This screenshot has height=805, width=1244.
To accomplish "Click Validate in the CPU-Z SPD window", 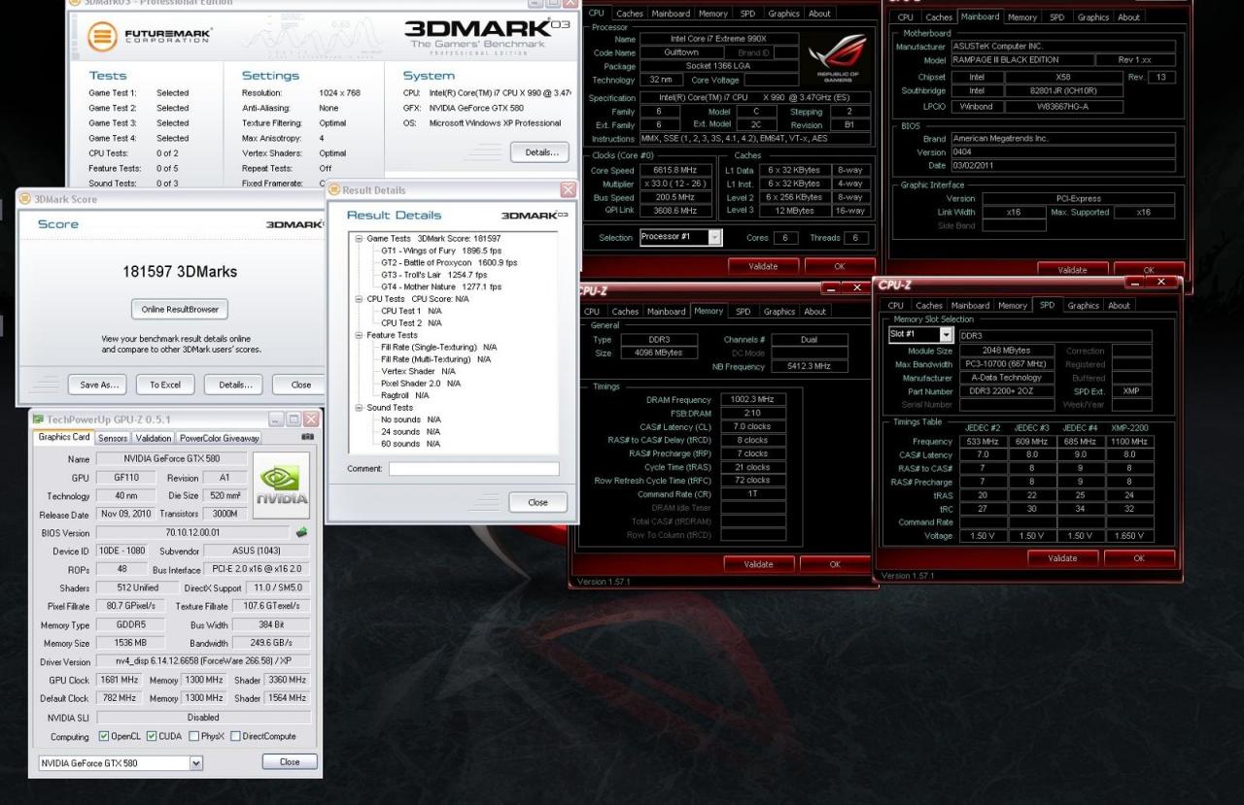I will [1062, 558].
